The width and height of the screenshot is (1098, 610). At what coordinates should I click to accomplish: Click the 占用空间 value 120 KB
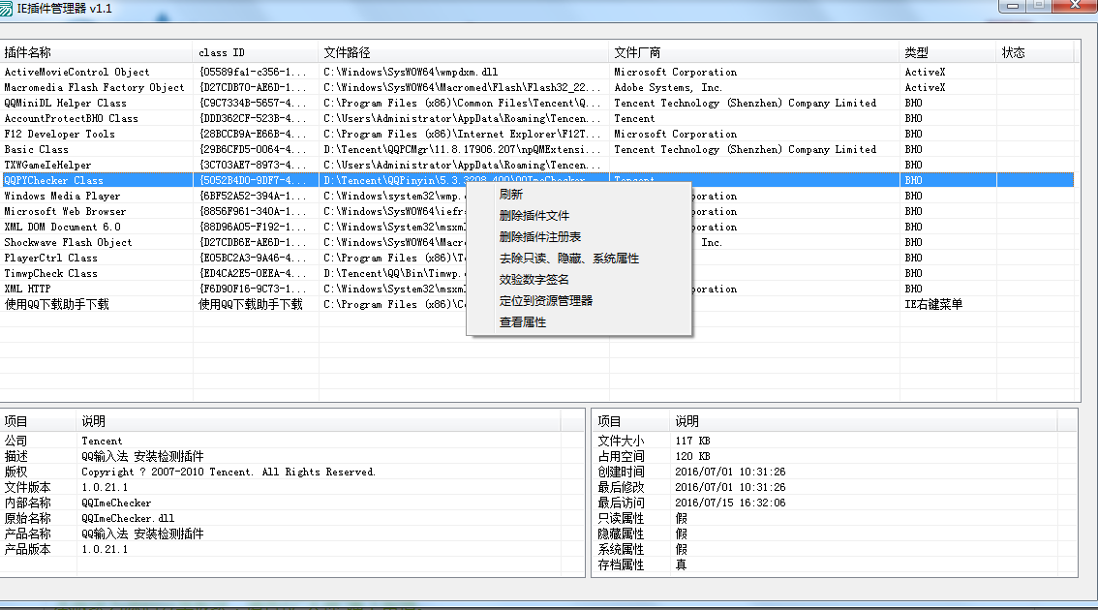692,456
